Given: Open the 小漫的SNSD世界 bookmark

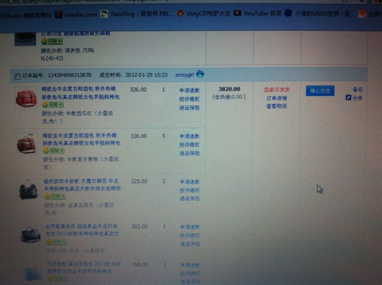Looking at the screenshot, I should click(319, 13).
